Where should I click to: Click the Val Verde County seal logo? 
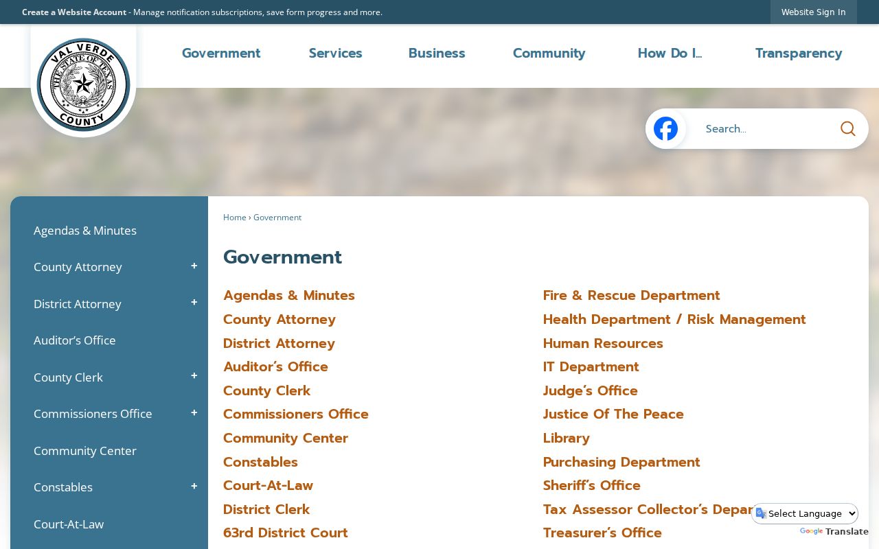(x=83, y=84)
